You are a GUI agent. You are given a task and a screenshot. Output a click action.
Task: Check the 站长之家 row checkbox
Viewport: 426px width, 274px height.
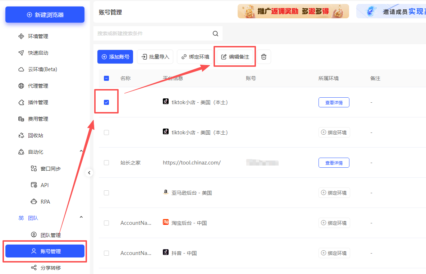click(106, 162)
